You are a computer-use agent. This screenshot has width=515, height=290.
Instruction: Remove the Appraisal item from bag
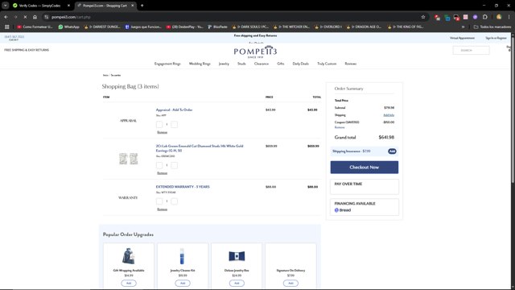(163, 132)
